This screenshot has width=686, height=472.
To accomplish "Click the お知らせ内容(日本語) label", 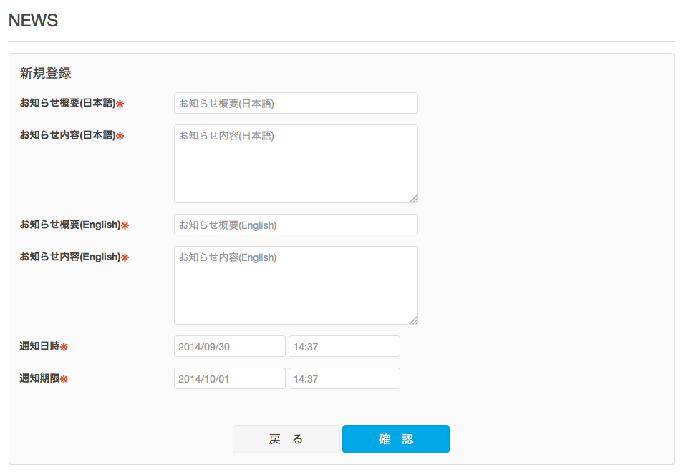I will coord(67,135).
